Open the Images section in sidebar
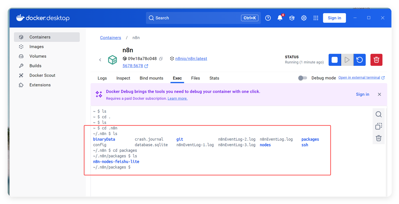 pos(47,47)
